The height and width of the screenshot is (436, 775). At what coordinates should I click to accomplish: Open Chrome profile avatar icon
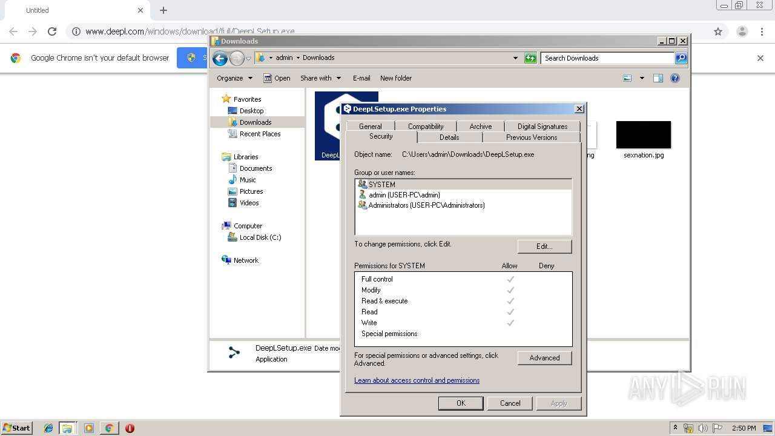click(742, 31)
